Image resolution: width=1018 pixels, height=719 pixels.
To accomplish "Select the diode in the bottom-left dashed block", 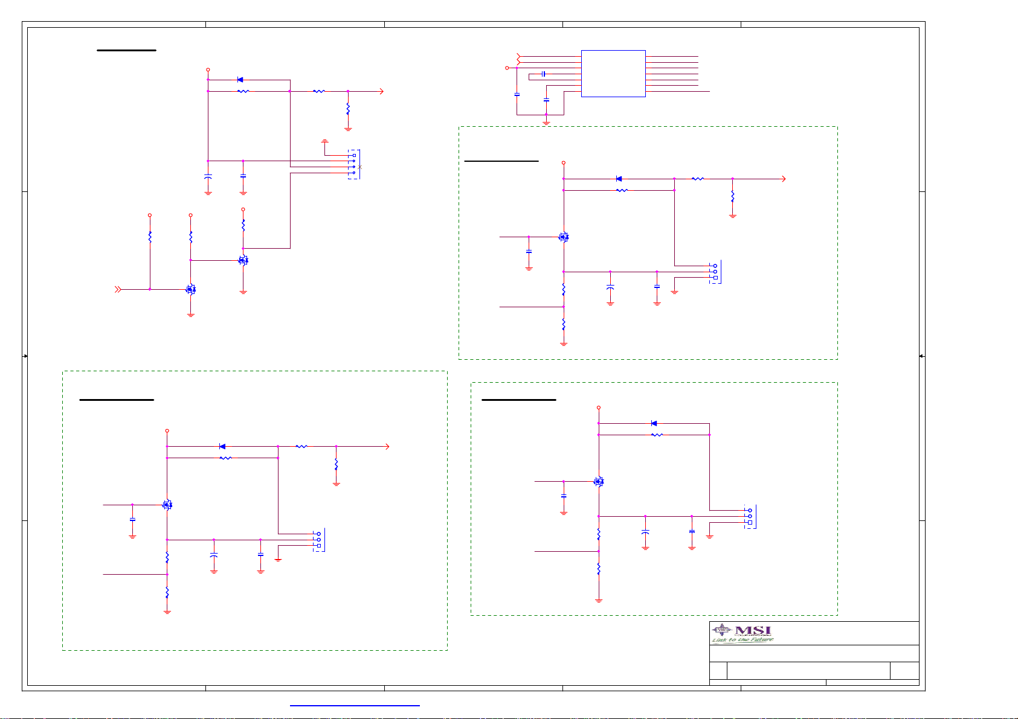I will [x=222, y=447].
